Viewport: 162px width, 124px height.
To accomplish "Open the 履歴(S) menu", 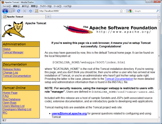I will coord(34,6).
